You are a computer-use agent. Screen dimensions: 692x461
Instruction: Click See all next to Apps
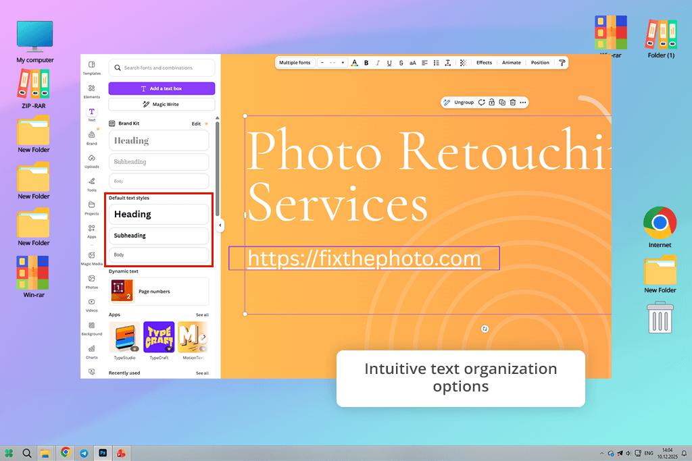pos(202,315)
